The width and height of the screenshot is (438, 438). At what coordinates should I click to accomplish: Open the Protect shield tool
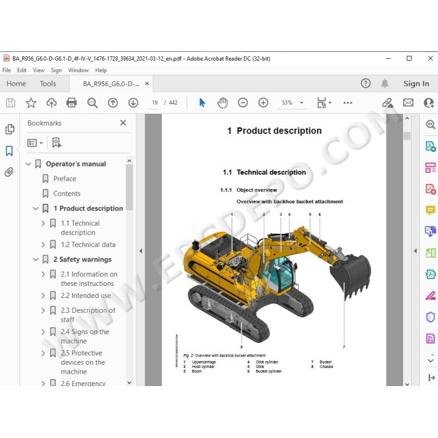(x=430, y=317)
